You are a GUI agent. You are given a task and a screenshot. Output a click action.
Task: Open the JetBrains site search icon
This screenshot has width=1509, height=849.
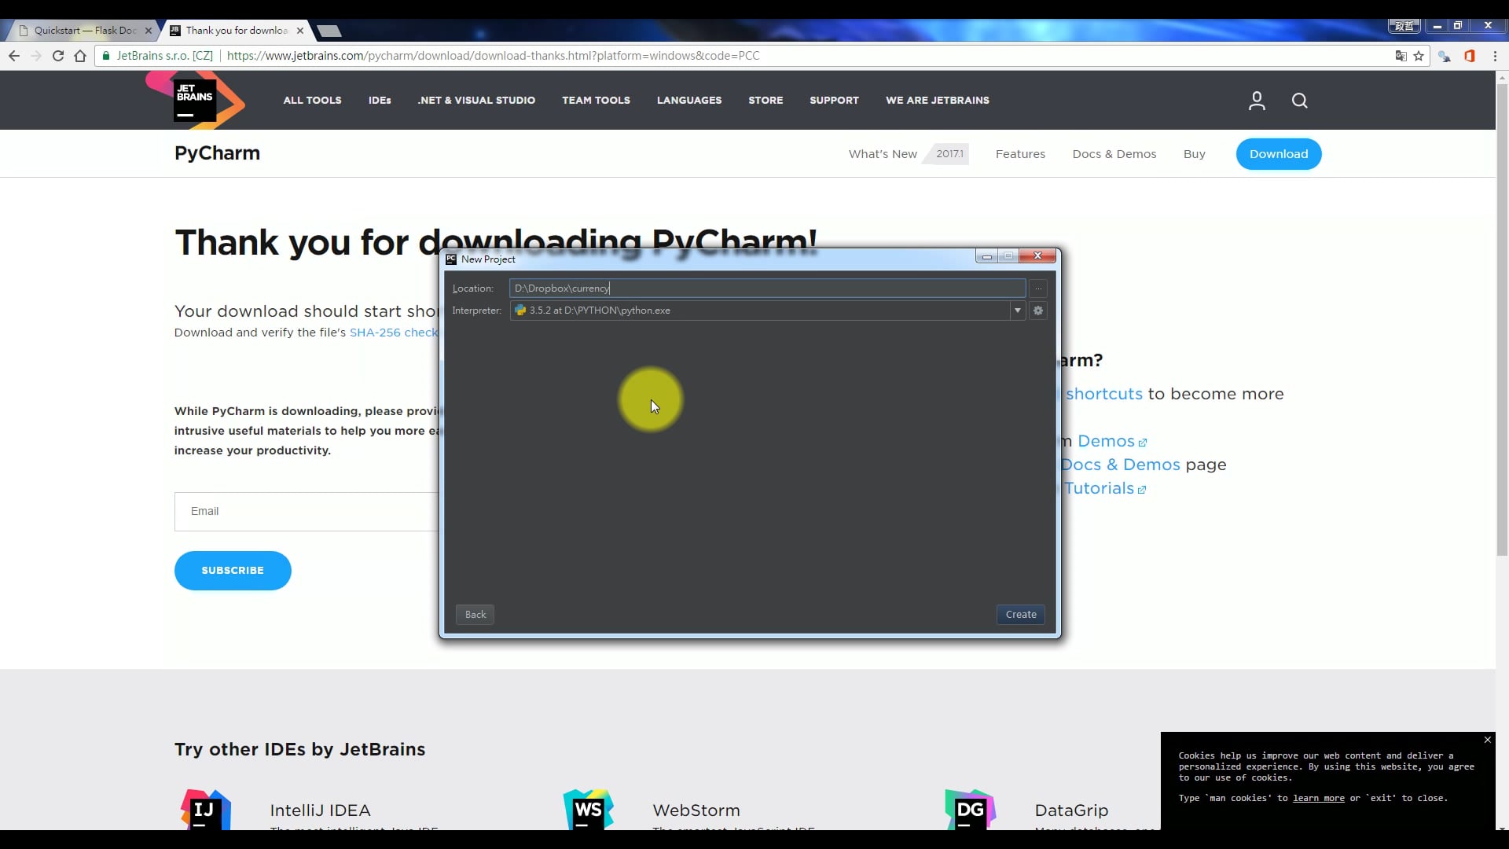pyautogui.click(x=1299, y=101)
